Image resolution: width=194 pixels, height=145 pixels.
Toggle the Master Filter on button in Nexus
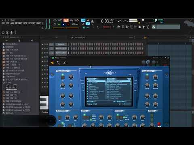(59, 117)
